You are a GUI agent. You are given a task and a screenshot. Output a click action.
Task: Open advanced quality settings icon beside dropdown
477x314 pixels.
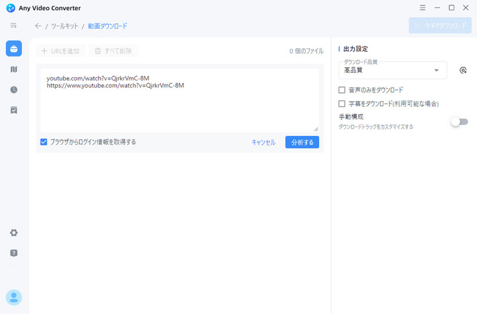point(463,70)
